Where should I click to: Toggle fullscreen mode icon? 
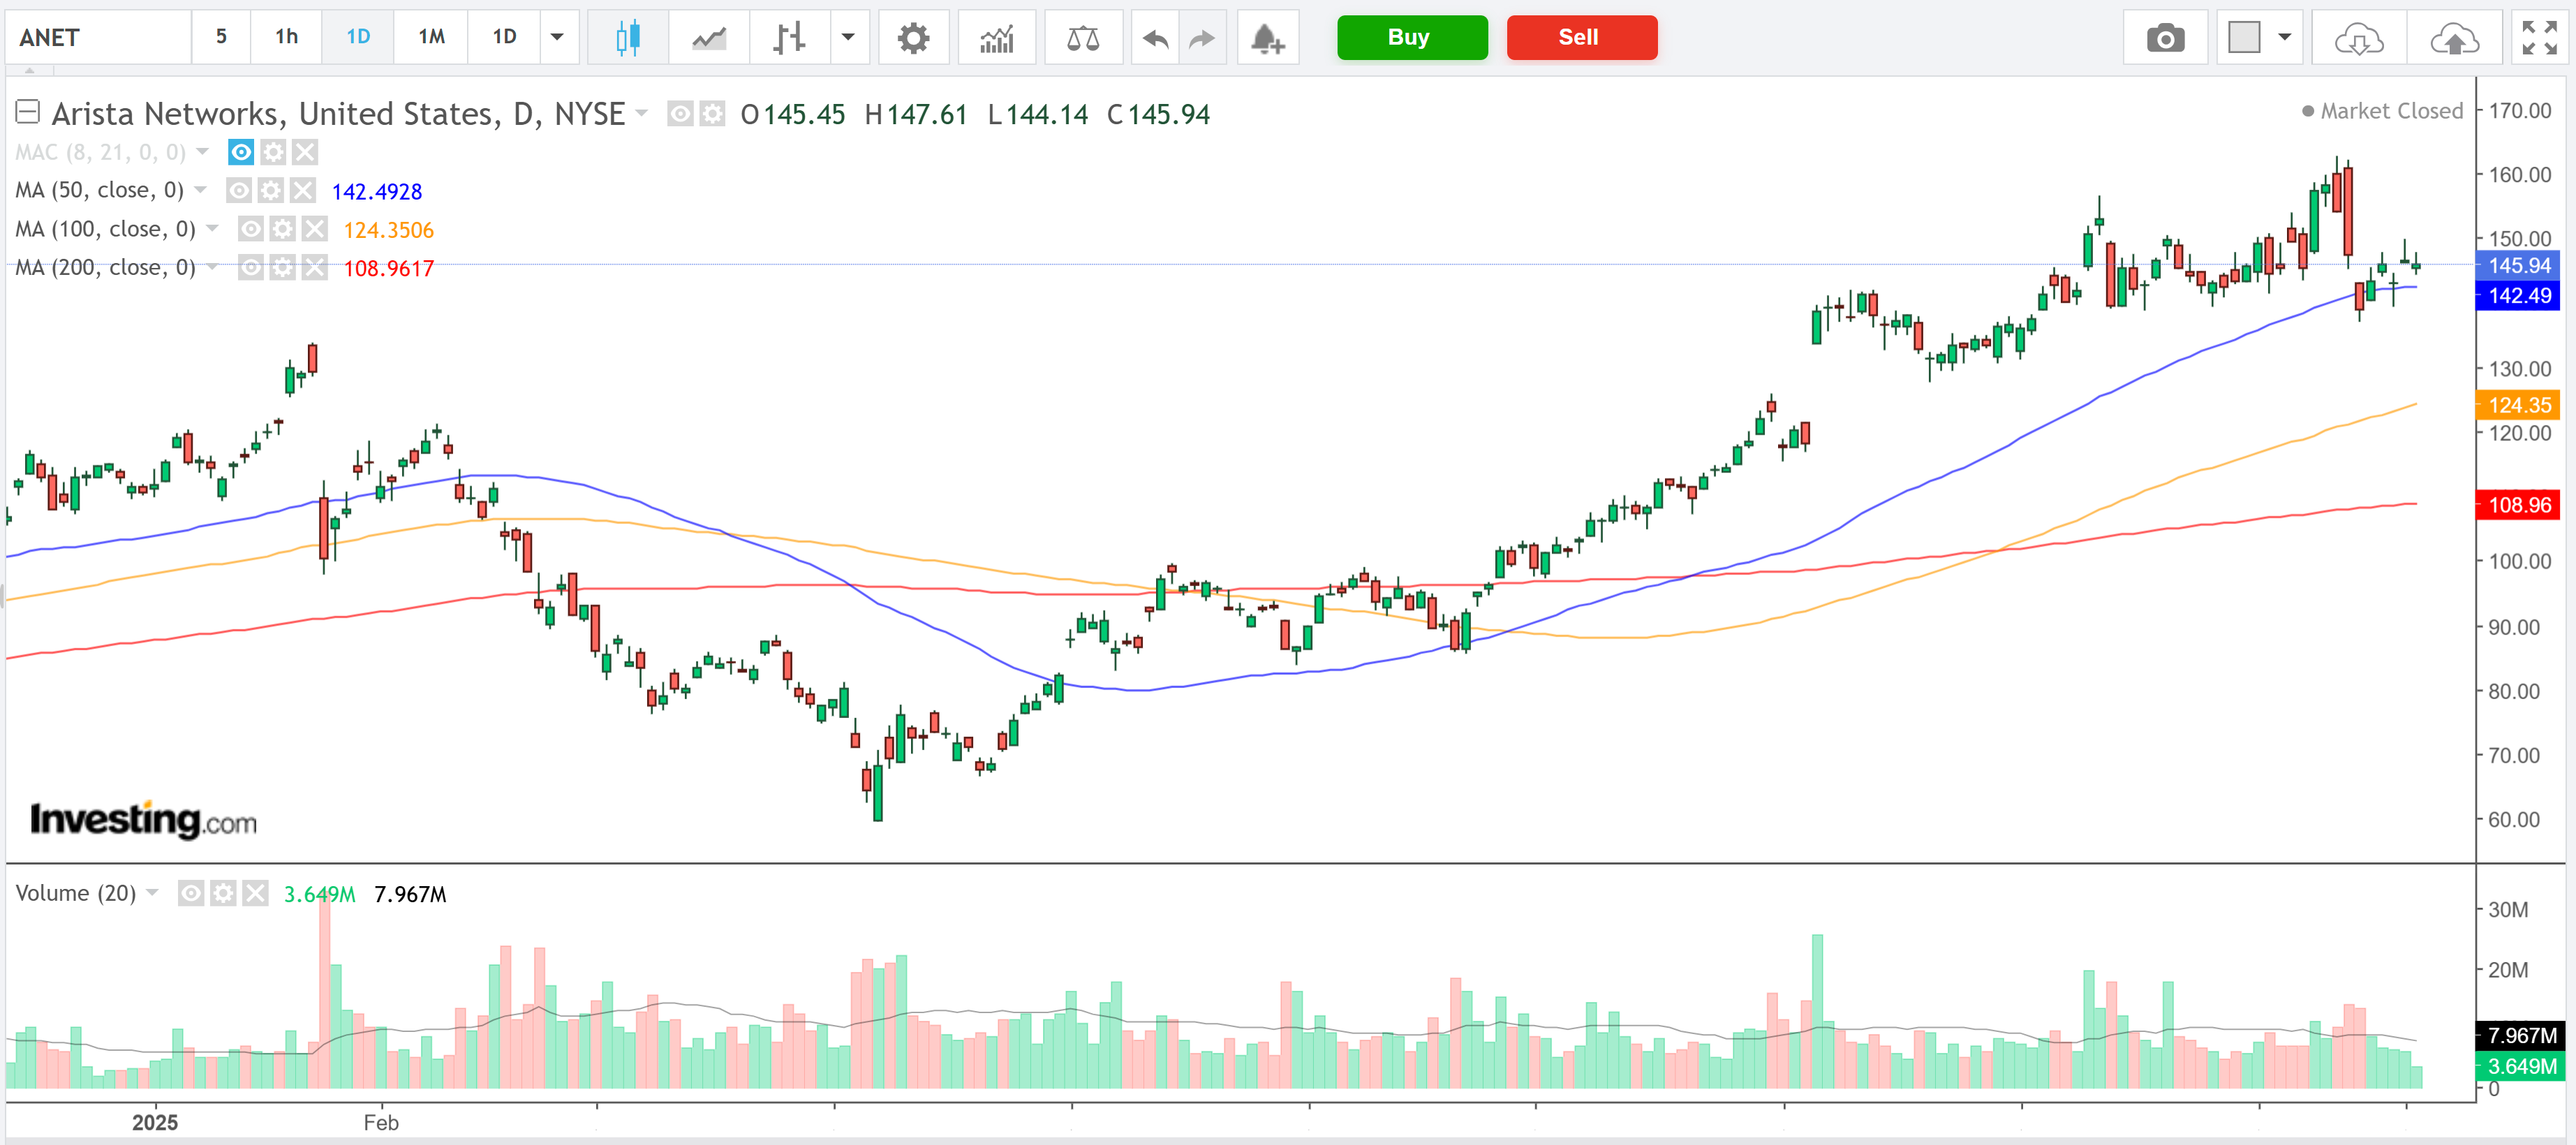coord(2538,38)
